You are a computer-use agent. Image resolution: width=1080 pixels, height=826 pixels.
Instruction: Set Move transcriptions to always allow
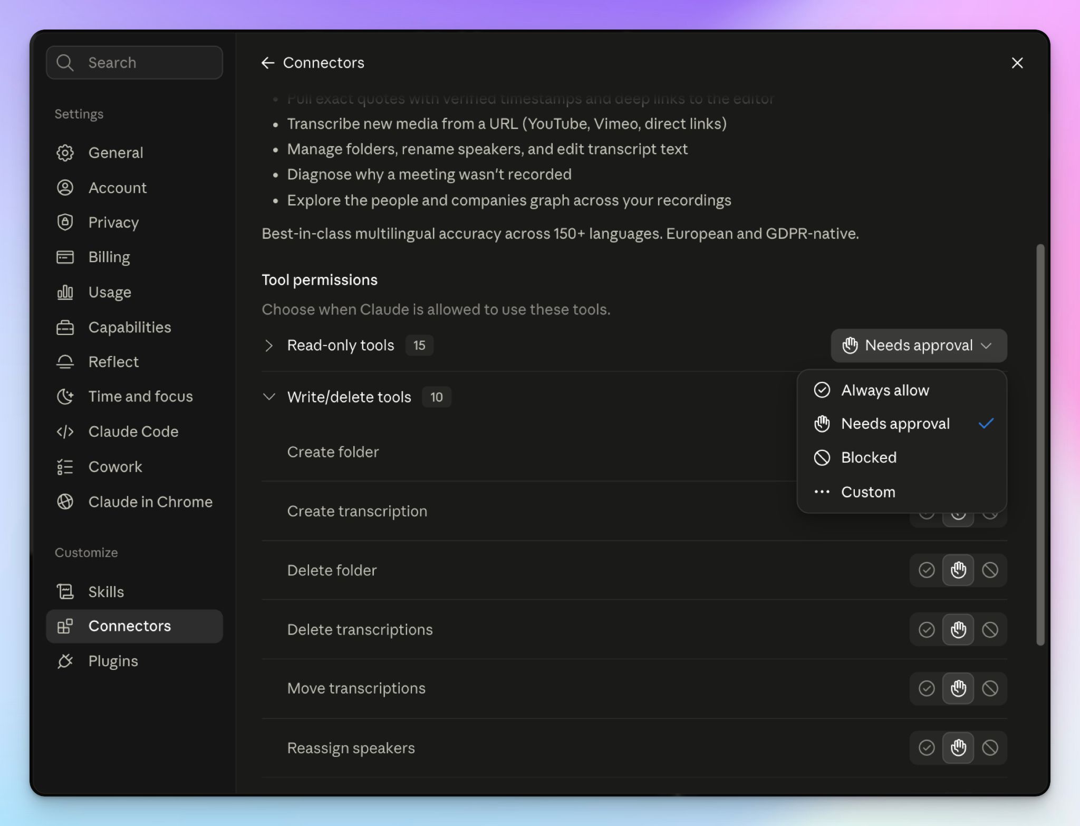(927, 688)
